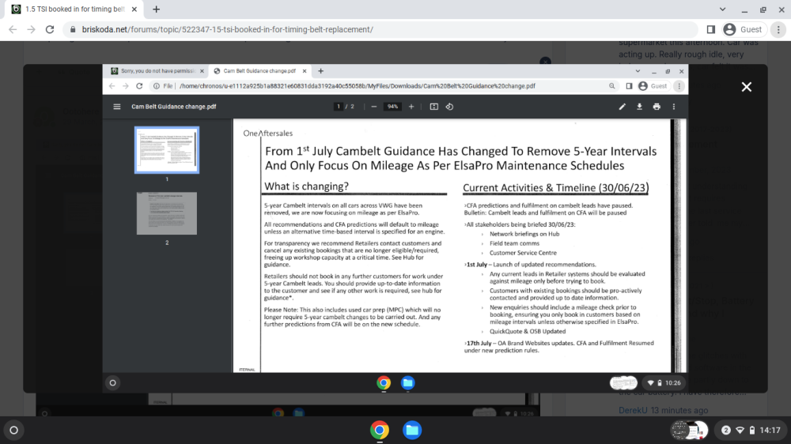This screenshot has width=791, height=444.
Task: Reload the PDF file page in the screenshot
Action: [x=139, y=86]
